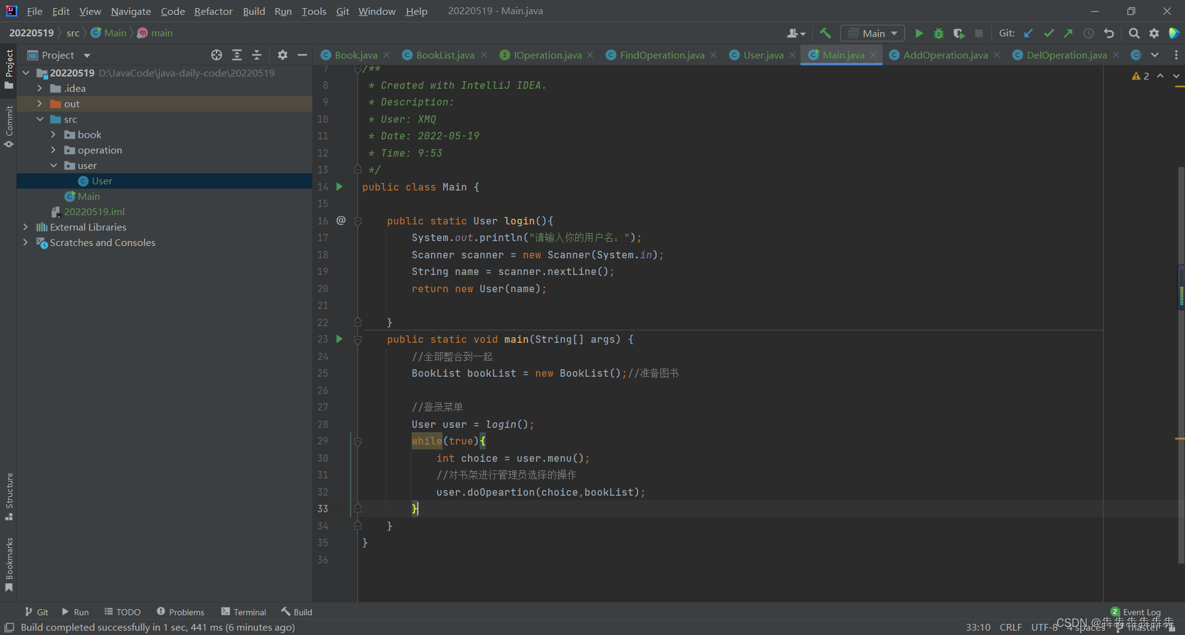Viewport: 1185px width, 635px height.
Task: Open the Build tool window
Action: point(297,612)
